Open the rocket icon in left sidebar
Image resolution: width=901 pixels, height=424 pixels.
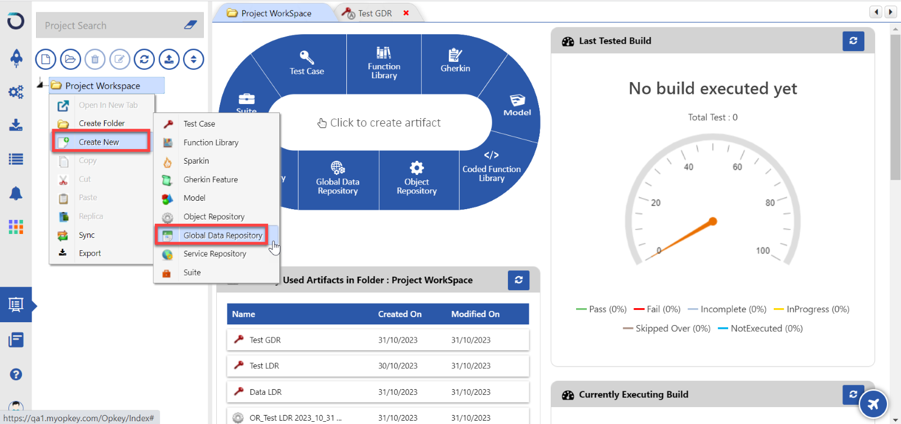tap(16, 57)
